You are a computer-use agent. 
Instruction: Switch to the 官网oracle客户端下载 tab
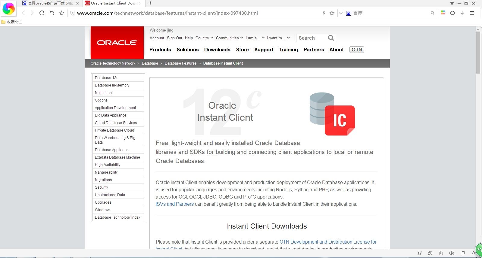point(51,3)
